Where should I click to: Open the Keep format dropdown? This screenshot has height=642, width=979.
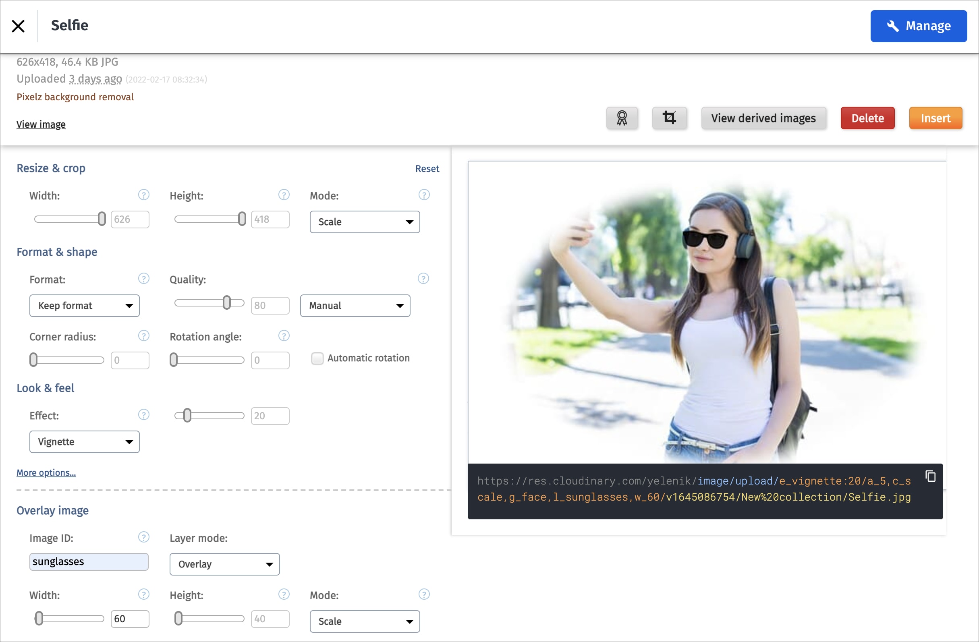pos(84,306)
